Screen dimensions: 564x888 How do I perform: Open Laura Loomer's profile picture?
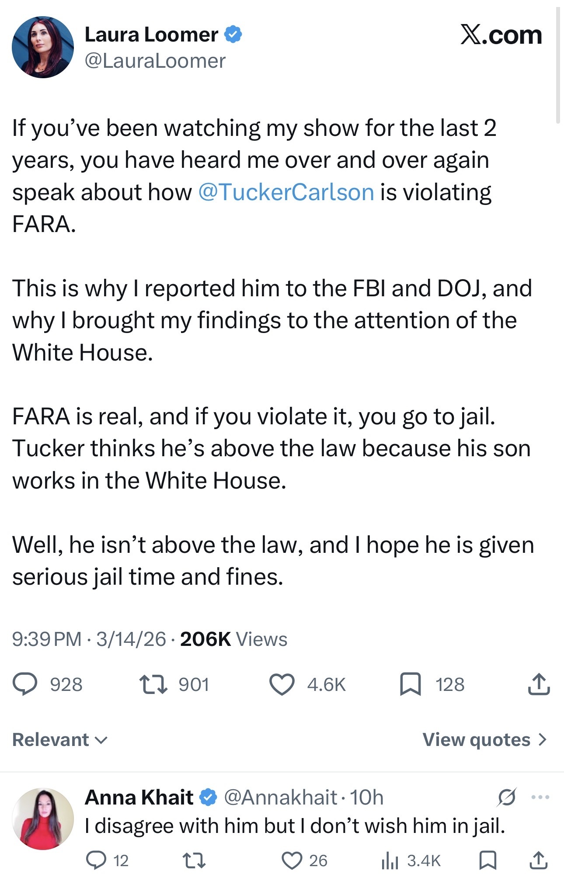[x=43, y=47]
